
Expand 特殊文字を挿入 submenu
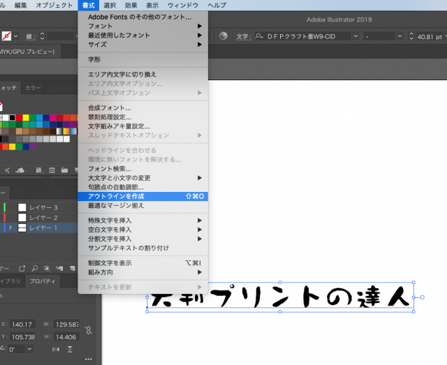click(x=142, y=221)
